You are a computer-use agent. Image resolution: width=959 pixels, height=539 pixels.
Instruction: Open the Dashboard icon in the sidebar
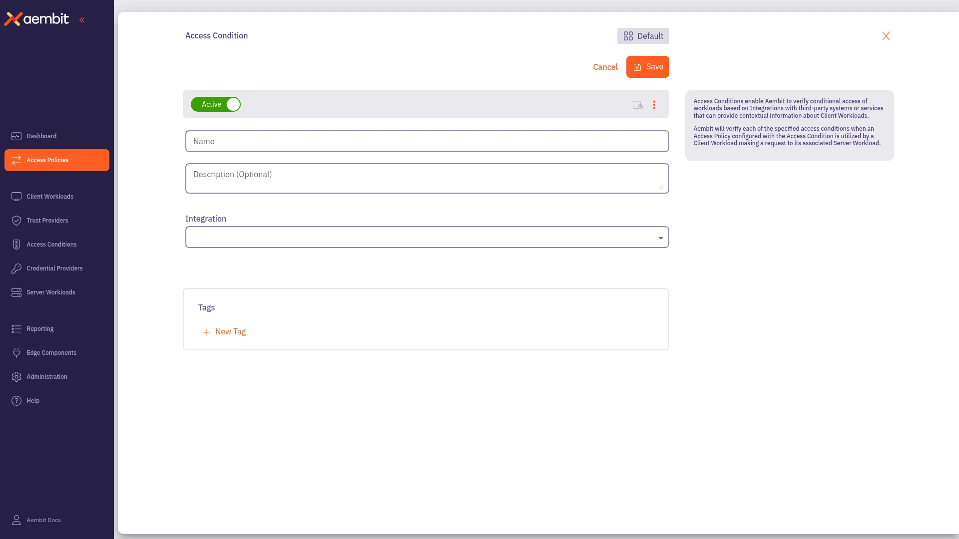click(16, 136)
